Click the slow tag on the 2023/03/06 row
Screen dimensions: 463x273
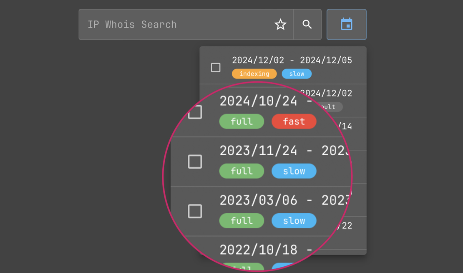pos(294,221)
